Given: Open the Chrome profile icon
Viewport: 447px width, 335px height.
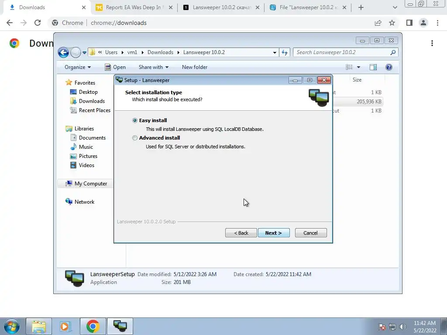Looking at the screenshot, I should click(x=423, y=23).
